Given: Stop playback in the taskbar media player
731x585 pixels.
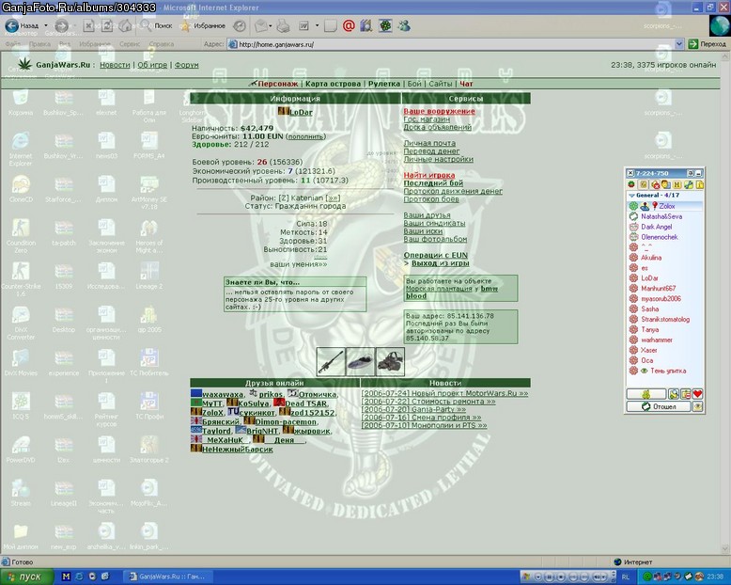Looking at the screenshot, I should pyautogui.click(x=560, y=577).
